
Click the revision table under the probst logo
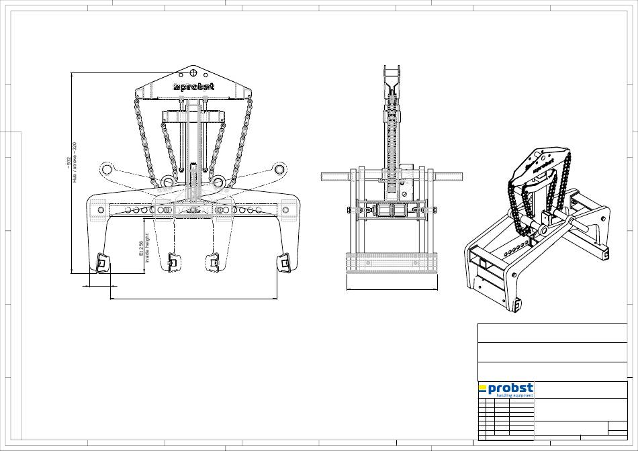[506, 419]
